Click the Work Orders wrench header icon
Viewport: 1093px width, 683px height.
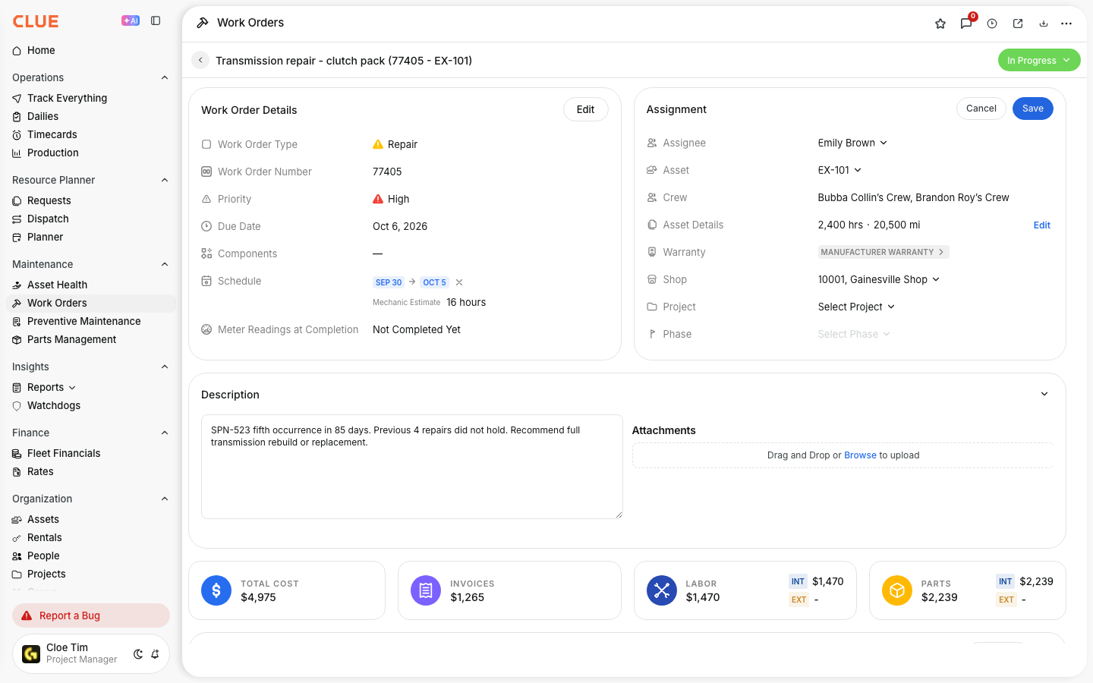[203, 23]
